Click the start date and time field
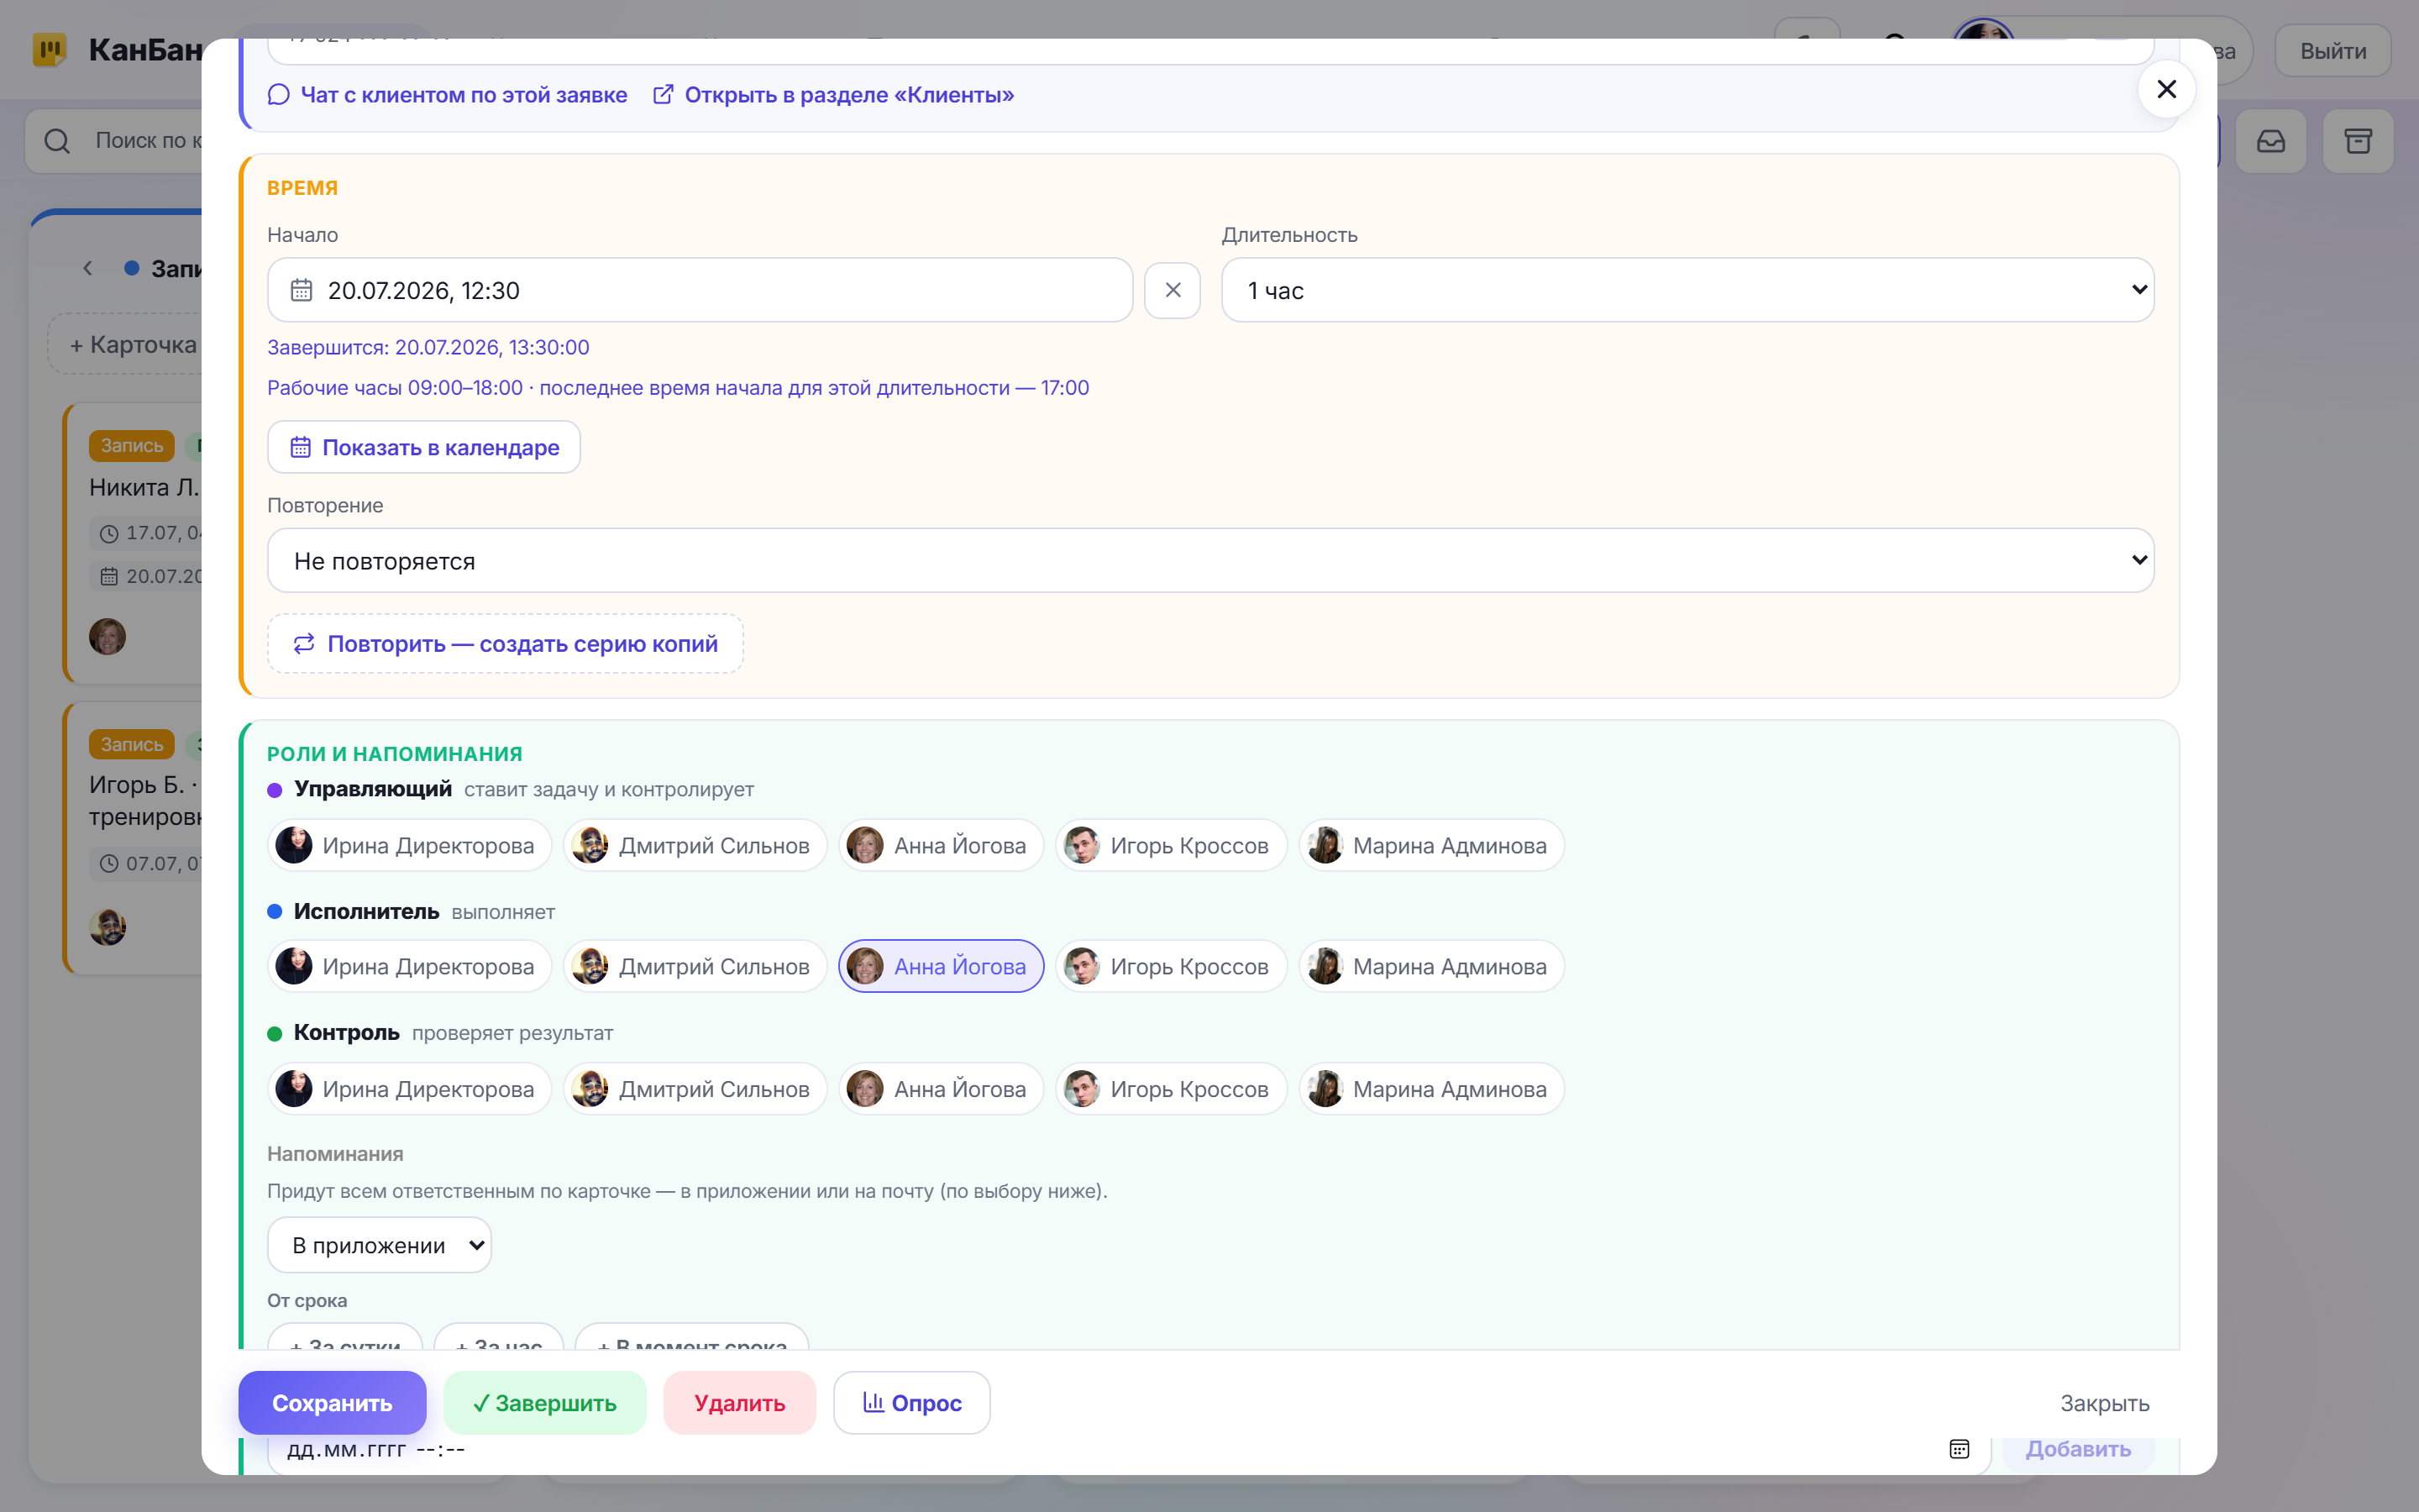This screenshot has width=2419, height=1512. tap(700, 290)
